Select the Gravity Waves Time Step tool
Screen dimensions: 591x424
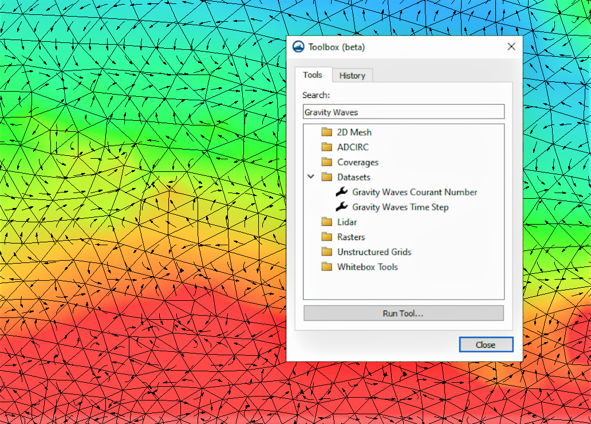coord(399,207)
